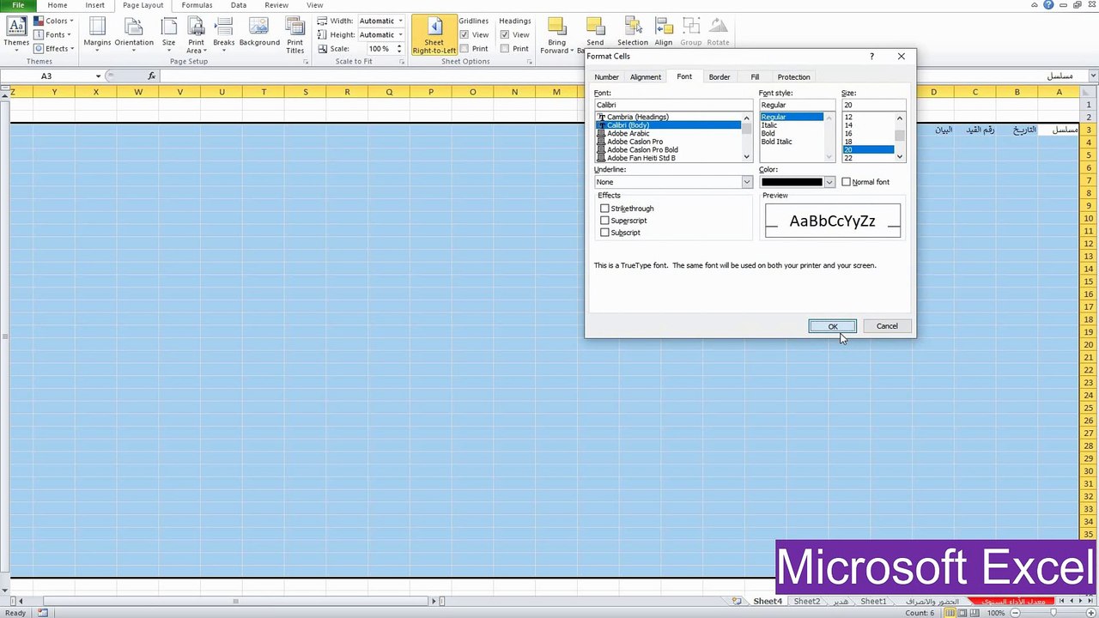
Task: Switch to Normal view in status bar
Action: click(x=950, y=613)
